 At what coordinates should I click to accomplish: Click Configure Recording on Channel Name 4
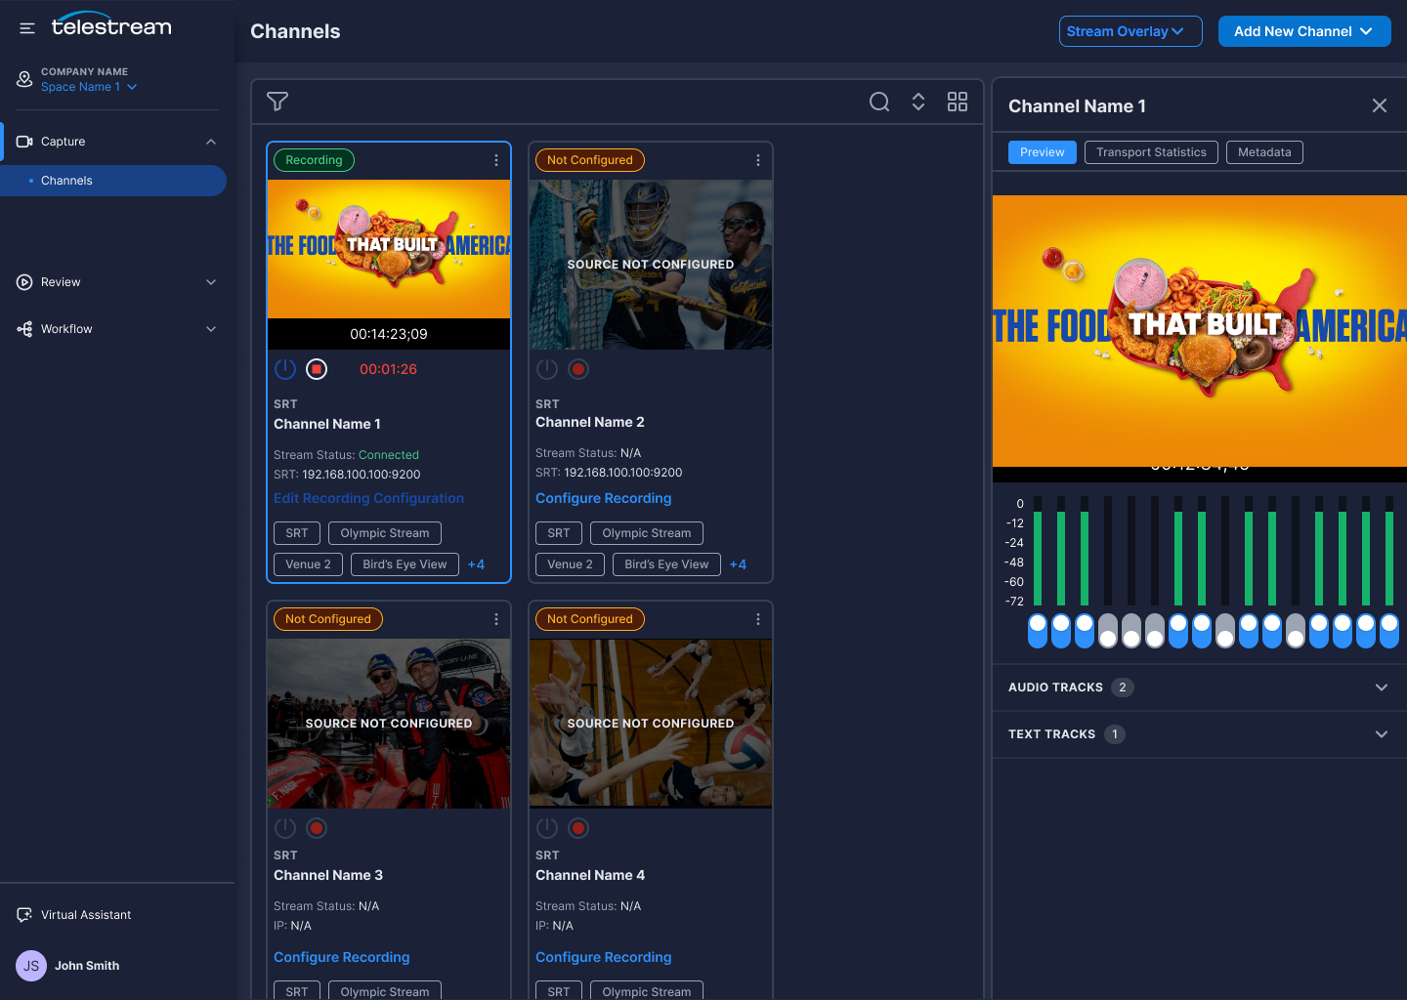coord(603,957)
